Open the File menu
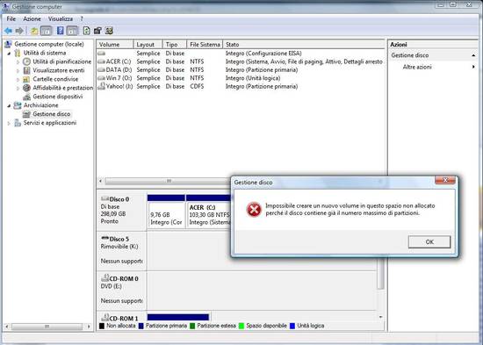 point(11,18)
